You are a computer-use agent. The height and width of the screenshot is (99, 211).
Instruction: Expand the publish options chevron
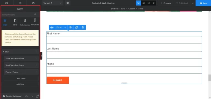(193, 3)
